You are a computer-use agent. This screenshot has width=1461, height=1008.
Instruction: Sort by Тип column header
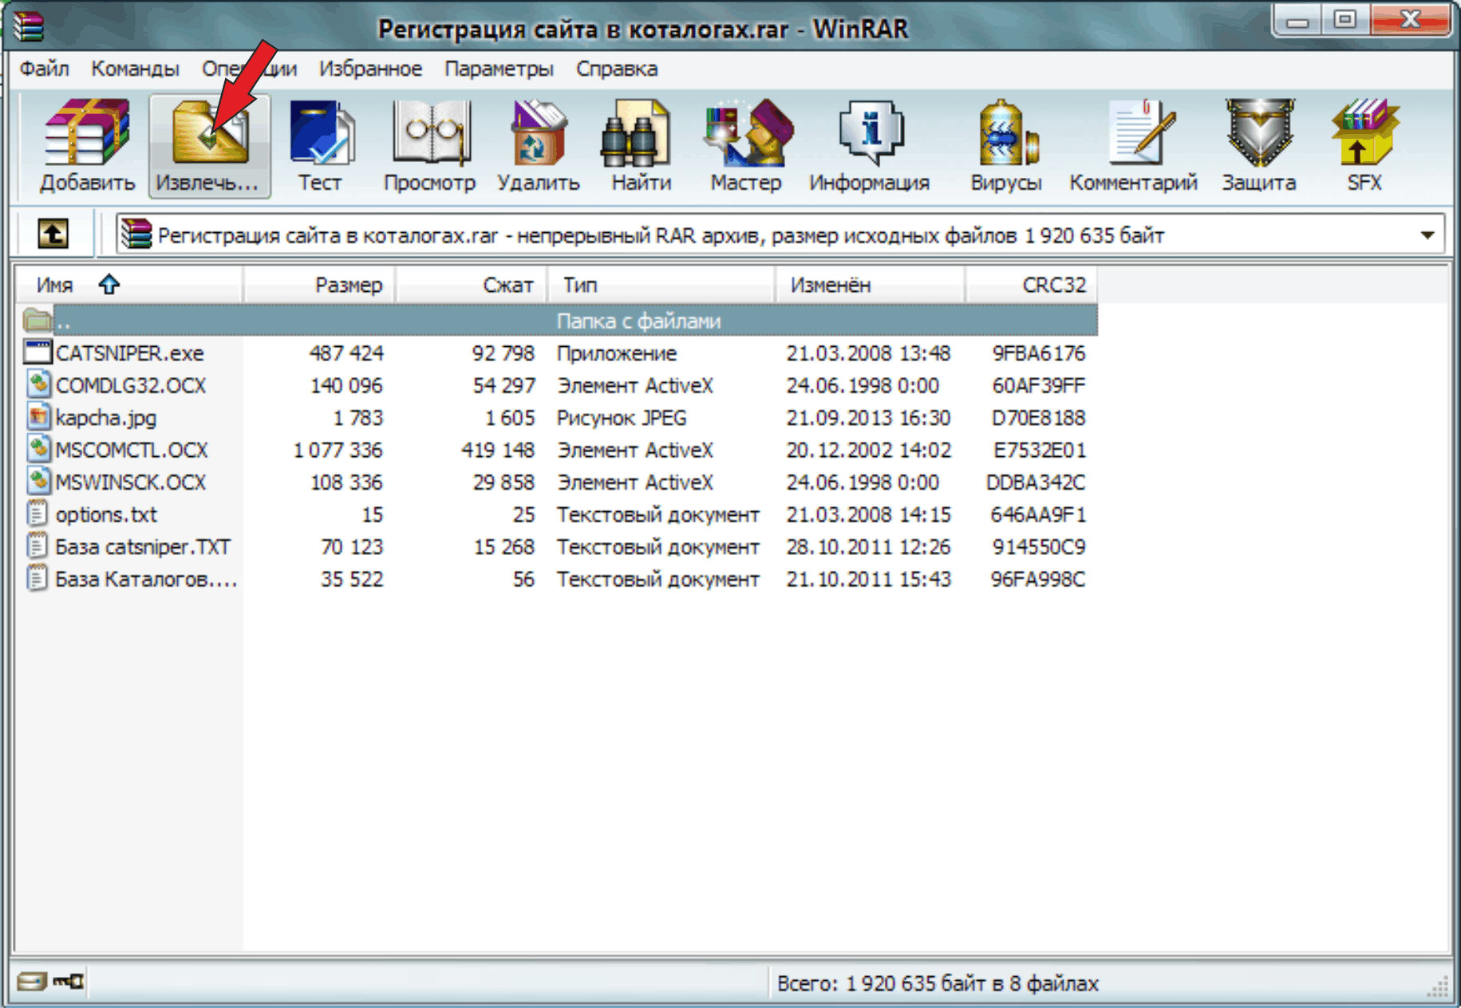coord(661,285)
